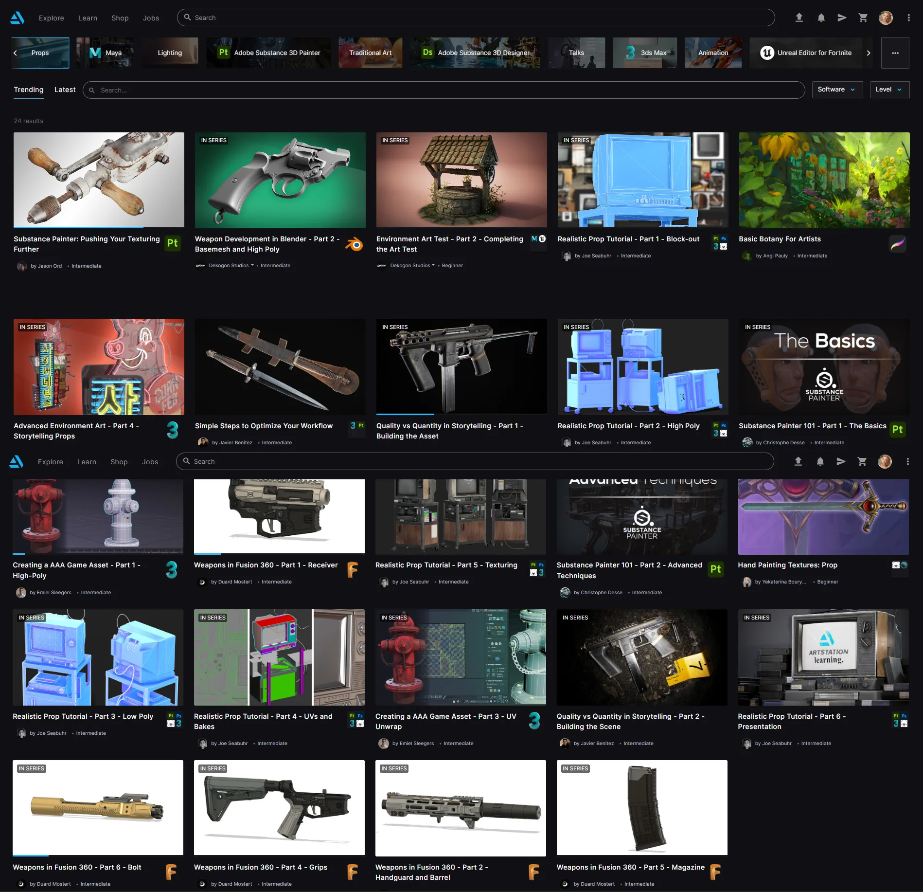Viewport: 923px width, 892px height.
Task: Click the Fusion 360 icon beside Part 4 - Grips
Action: [x=353, y=872]
